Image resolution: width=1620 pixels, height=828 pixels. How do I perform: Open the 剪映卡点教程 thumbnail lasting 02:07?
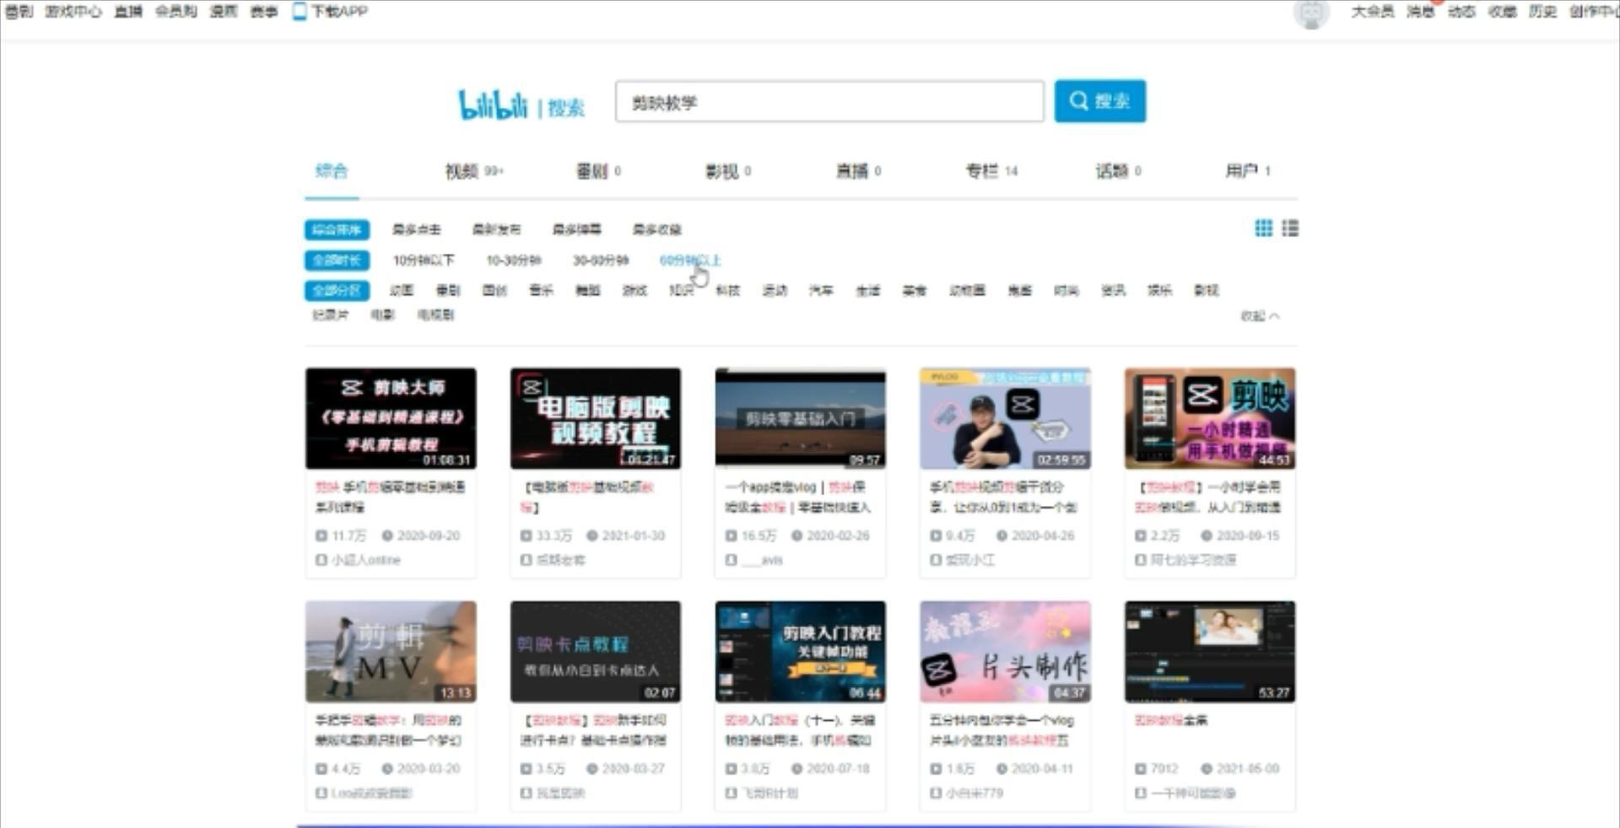pos(596,652)
